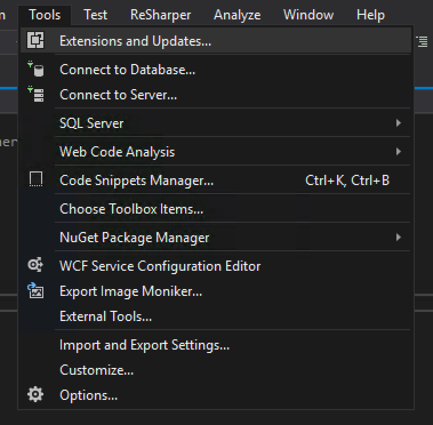Expand the NuGet Package Manager submenu arrow

coord(398,237)
